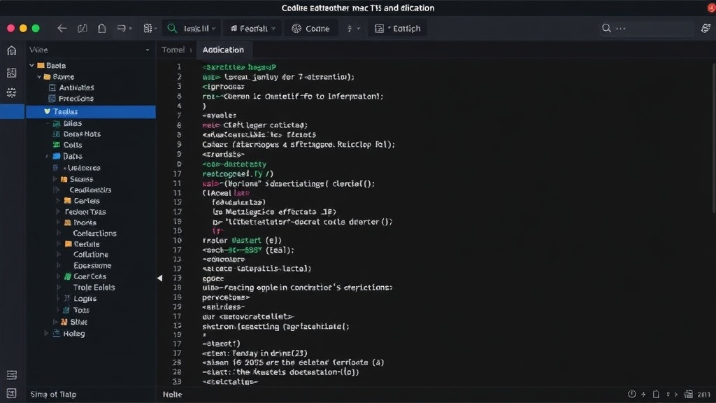
Task: Click the dotted grid icon in the left activity bar
Action: pyautogui.click(x=11, y=93)
